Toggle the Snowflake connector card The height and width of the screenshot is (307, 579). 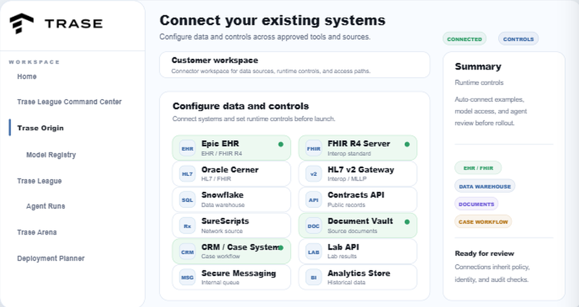pyautogui.click(x=232, y=199)
